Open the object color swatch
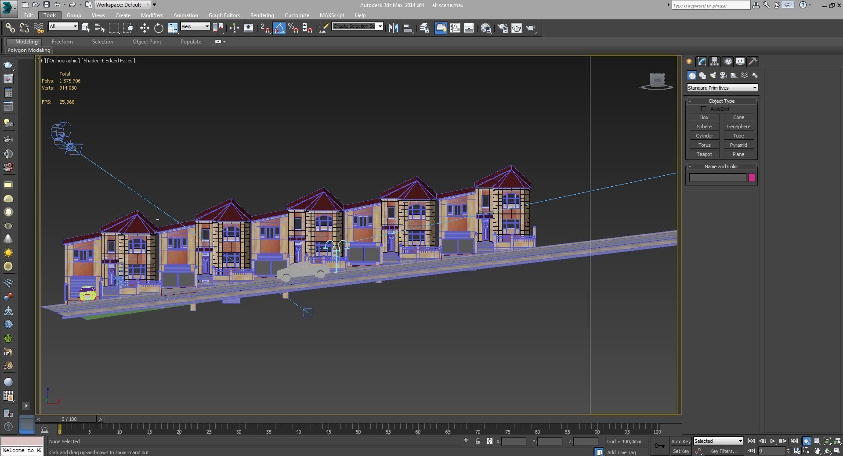This screenshot has height=456, width=843. [x=752, y=177]
